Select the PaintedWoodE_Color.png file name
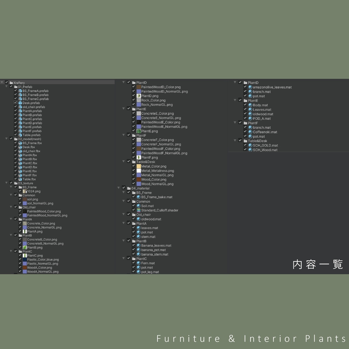 coord(161,122)
